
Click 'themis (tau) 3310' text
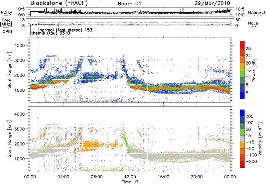51,33
